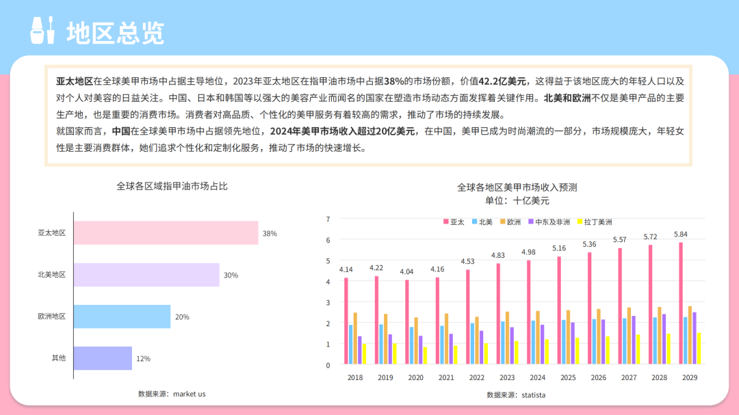The image size is (739, 415).
Task: Select the 北美地区 30% bar
Action: click(146, 275)
